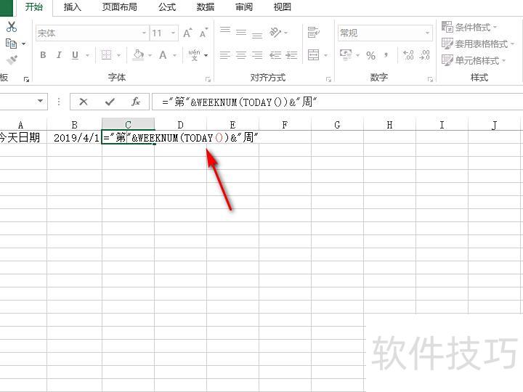
Task: Open clipboard group dialog launcher
Action: pos(26,79)
